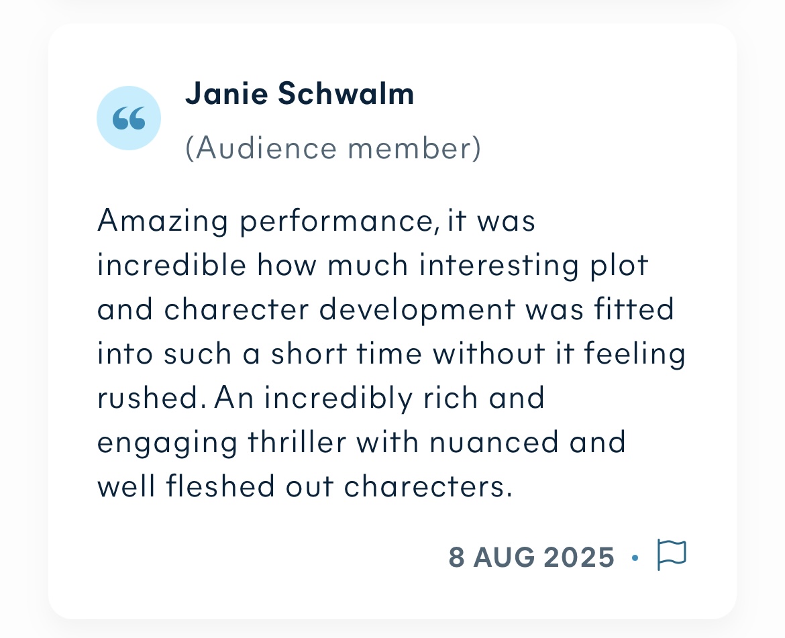Click the word 'incredible' in the review
The height and width of the screenshot is (638, 785).
(171, 265)
